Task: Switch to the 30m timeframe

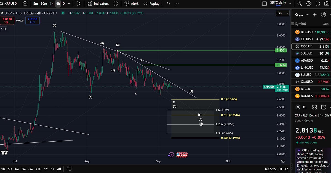Action: pos(44,4)
